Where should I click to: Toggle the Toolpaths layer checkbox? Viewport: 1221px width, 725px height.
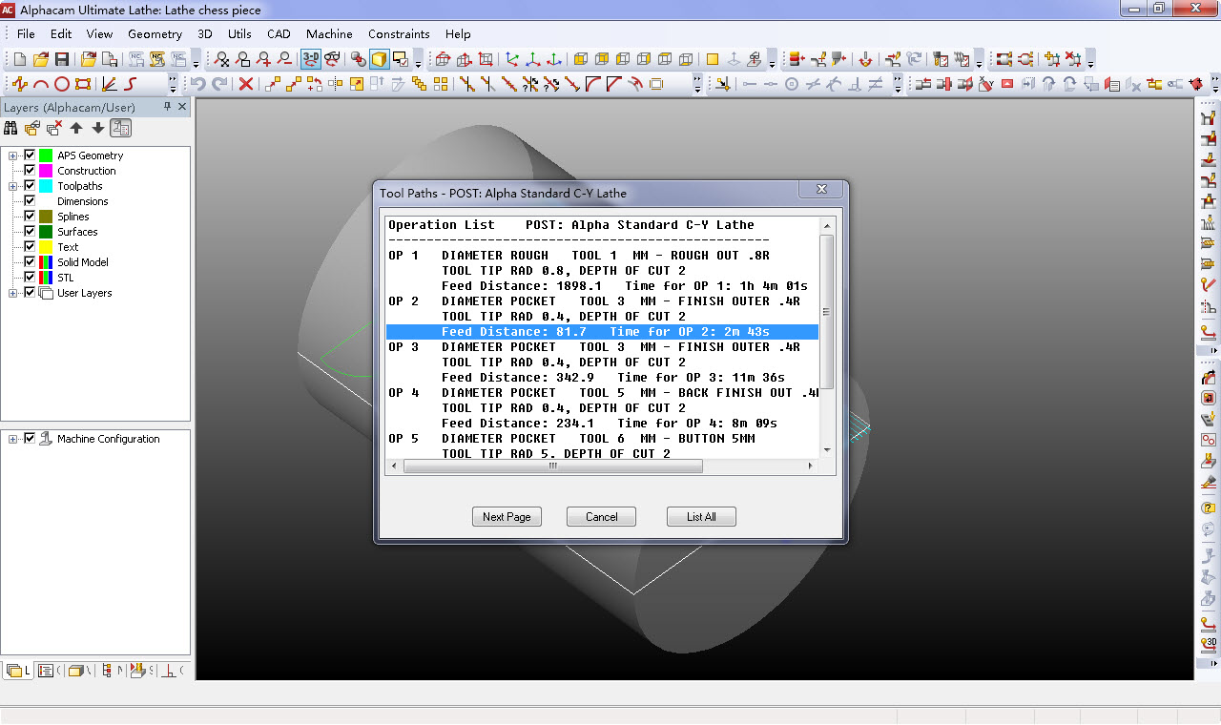pos(30,186)
